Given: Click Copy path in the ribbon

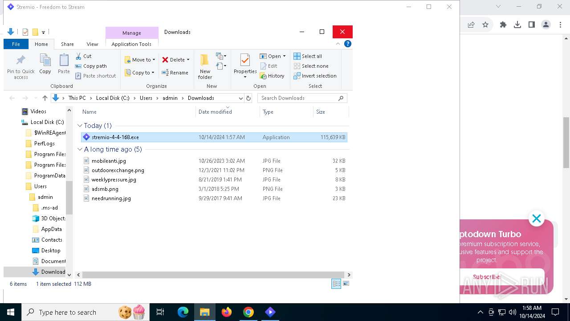Looking at the screenshot, I should pyautogui.click(x=91, y=66).
